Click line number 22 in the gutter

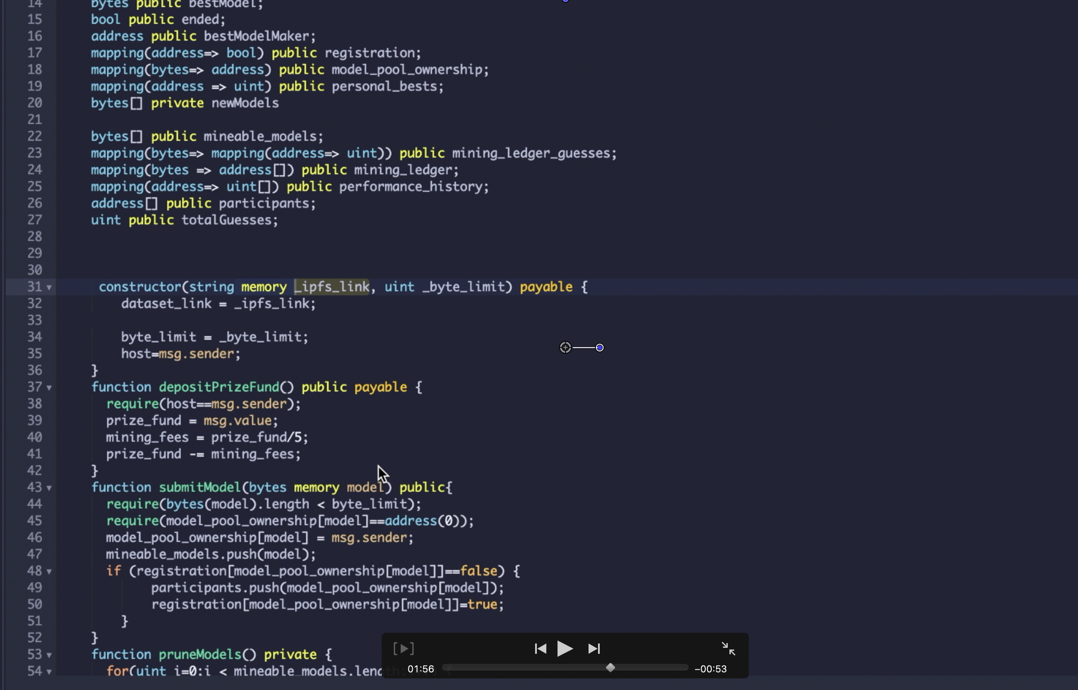(x=34, y=136)
